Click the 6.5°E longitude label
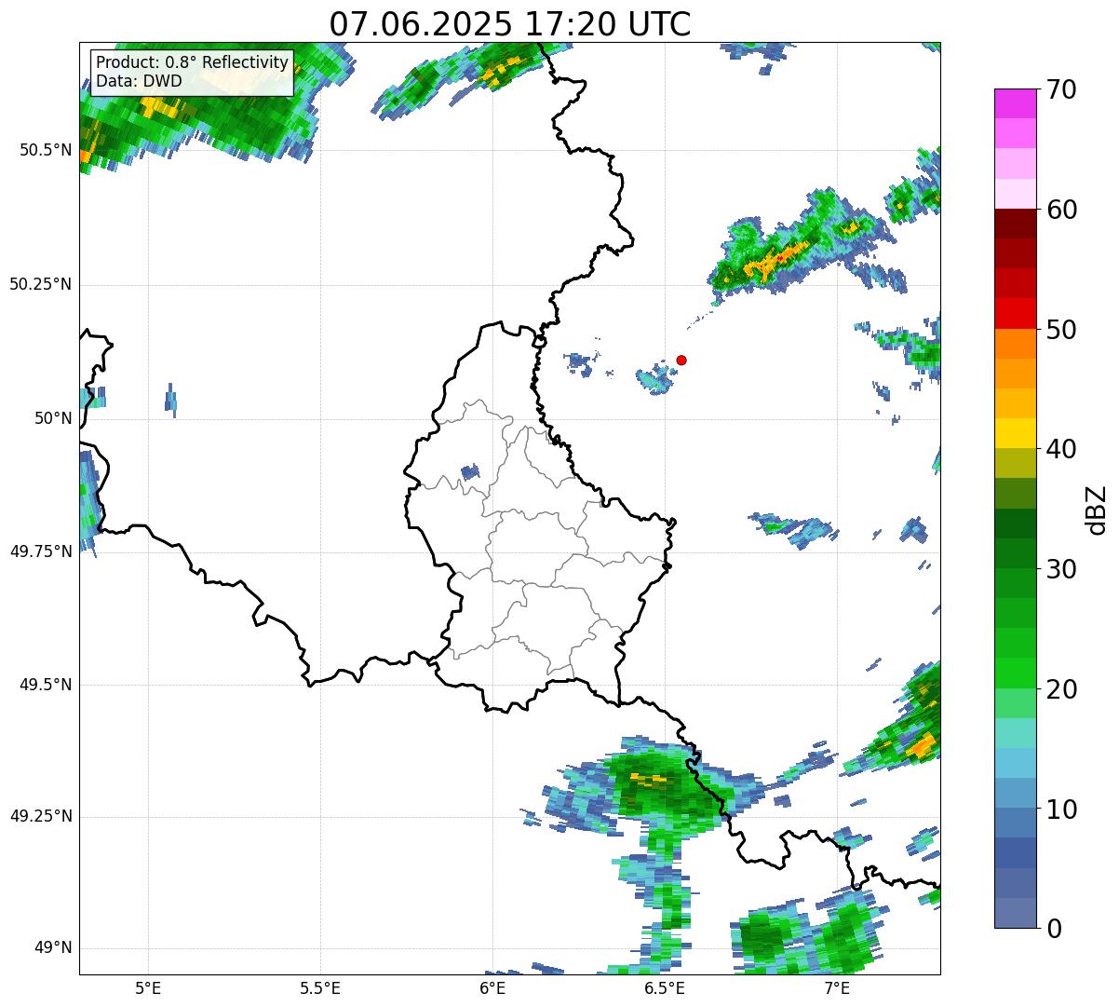Screen dimensions: 1119x1007 [665, 987]
